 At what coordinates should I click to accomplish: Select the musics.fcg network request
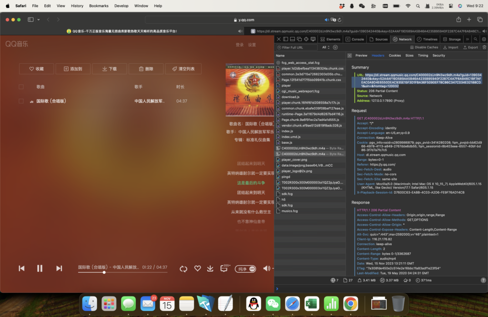[x=310, y=211]
